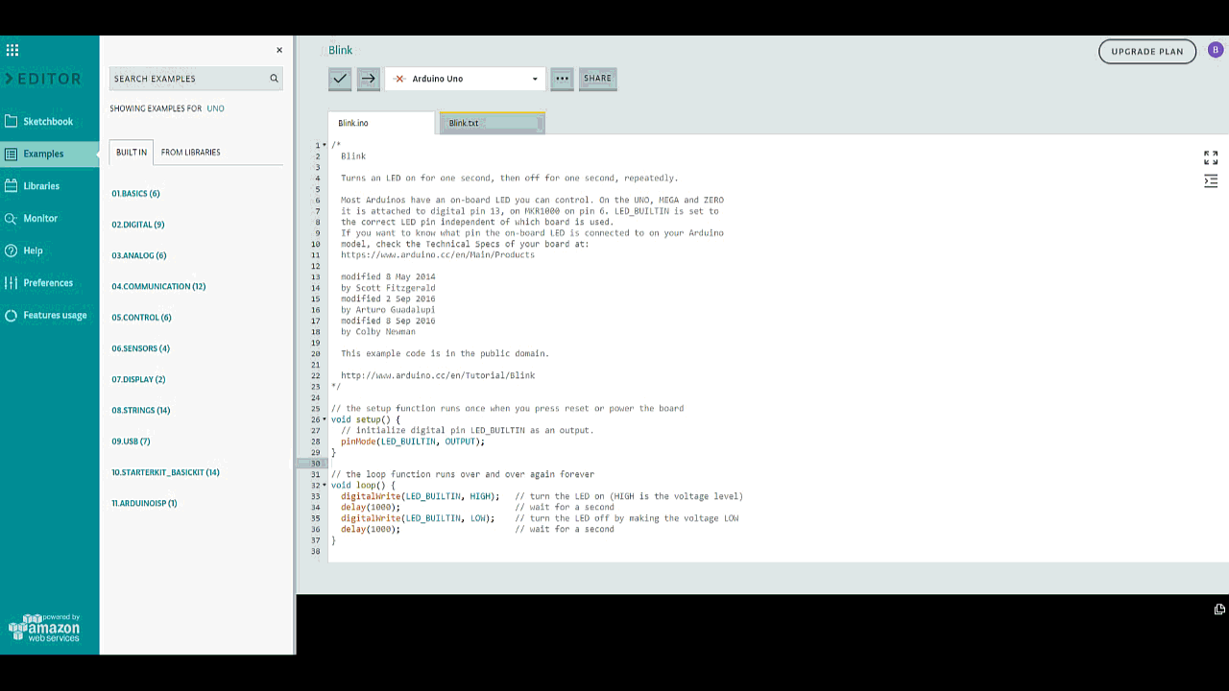Image resolution: width=1229 pixels, height=691 pixels.
Task: Toggle fullscreen editor mode
Action: click(x=1210, y=157)
